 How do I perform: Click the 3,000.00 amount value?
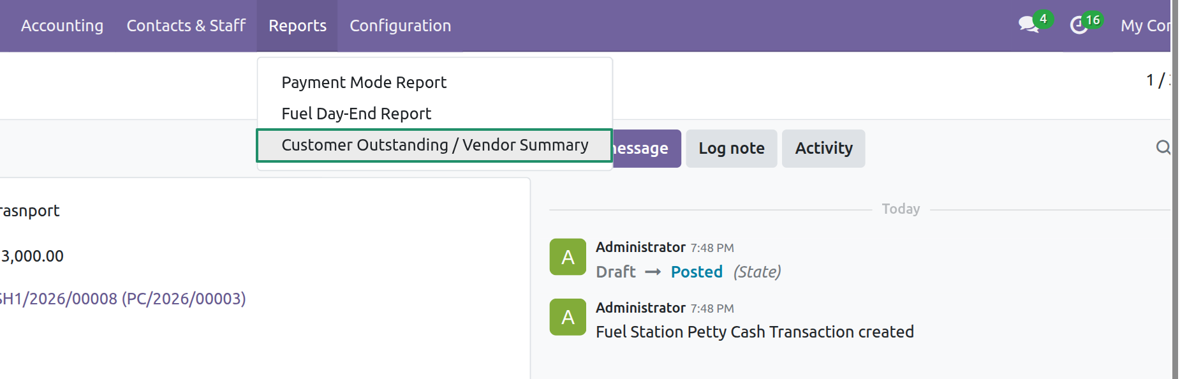coord(32,256)
